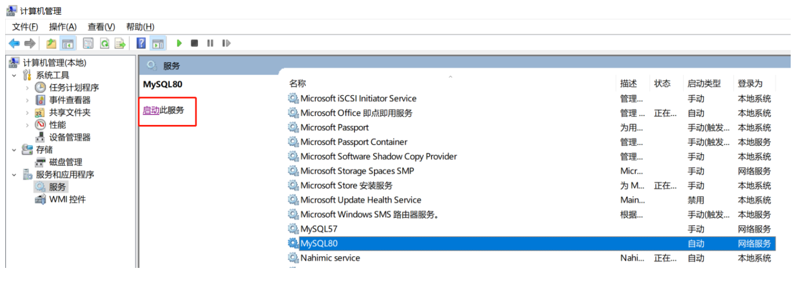Click the Restart Service toolbar icon
This screenshot has height=286, width=793.
click(x=226, y=43)
